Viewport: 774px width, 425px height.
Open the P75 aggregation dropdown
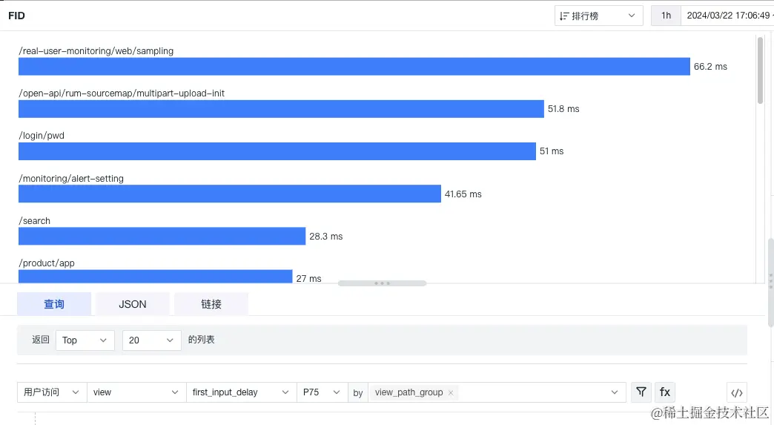tap(322, 392)
